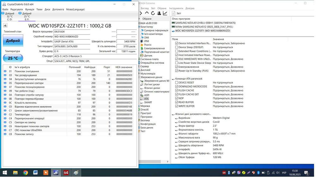The image size is (316, 178).
Task: Collapse the Команди ATA group
Action: 173,79
